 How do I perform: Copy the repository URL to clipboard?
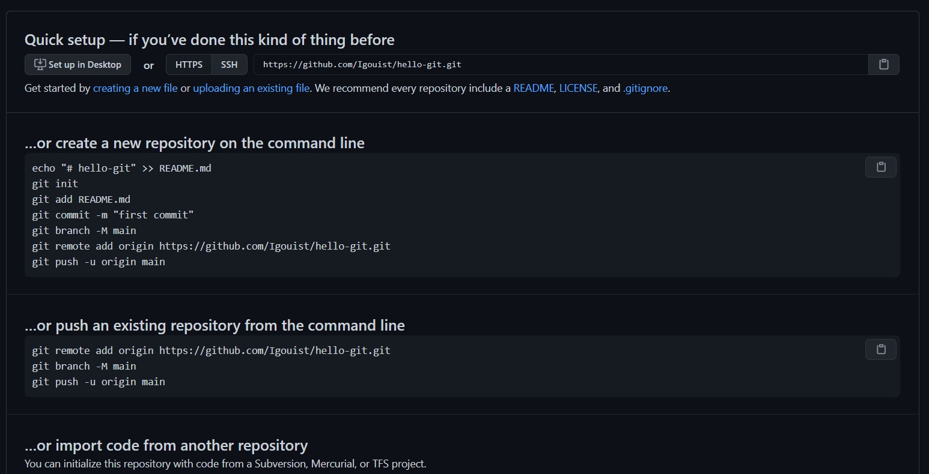pos(883,65)
